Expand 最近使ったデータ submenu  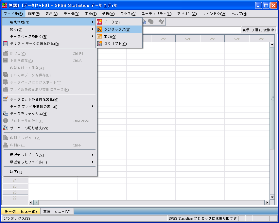pos(27,155)
